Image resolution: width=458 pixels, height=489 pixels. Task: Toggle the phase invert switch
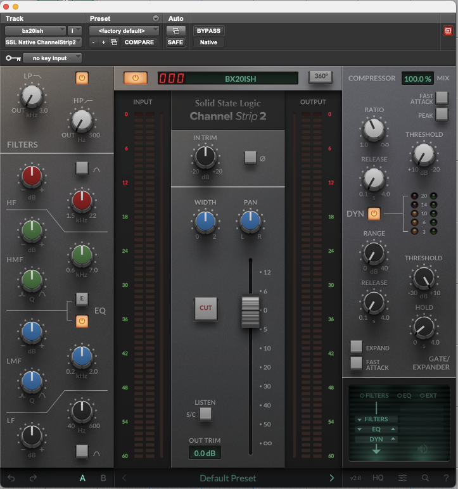(x=250, y=158)
